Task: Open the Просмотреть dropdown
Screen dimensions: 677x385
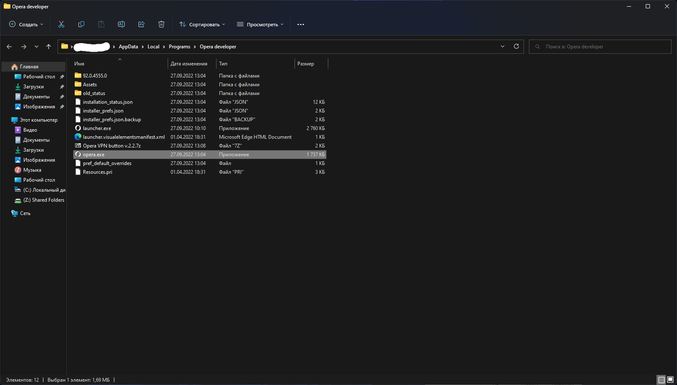Action: 260,25
